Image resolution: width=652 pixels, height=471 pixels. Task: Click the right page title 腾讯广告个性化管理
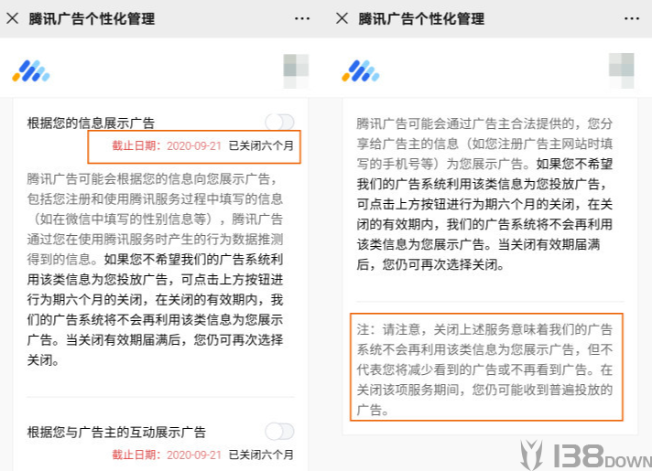421,18
